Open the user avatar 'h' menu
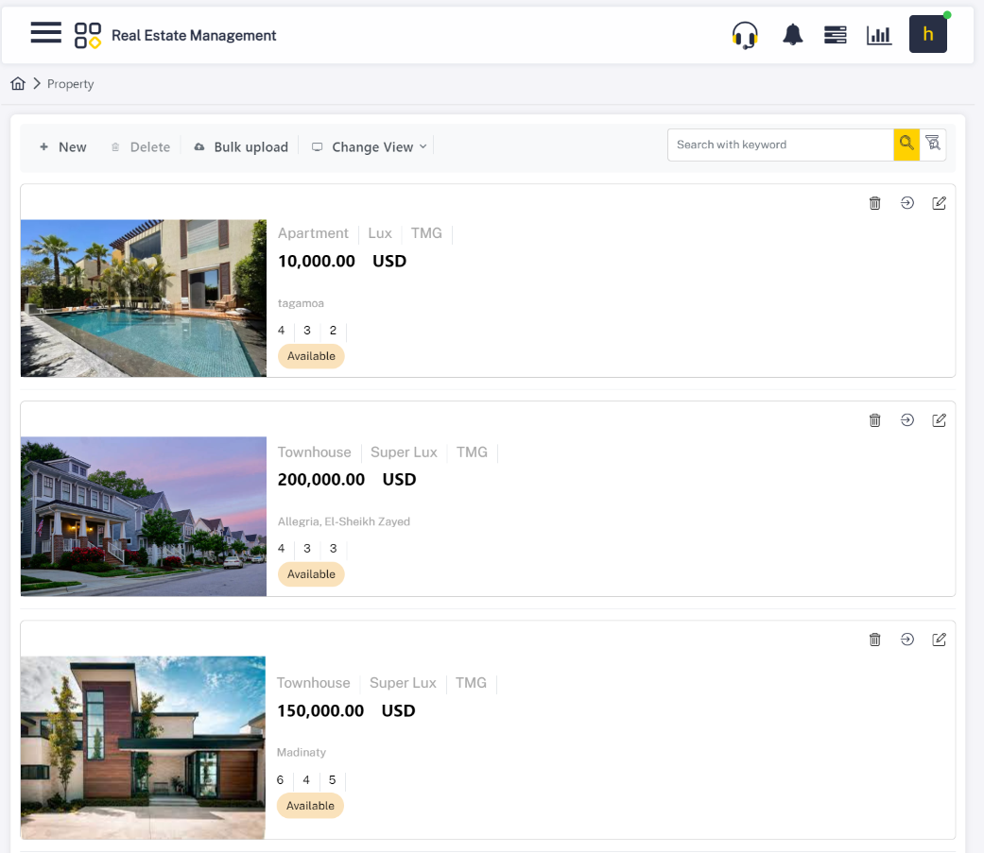984x853 pixels. [x=927, y=35]
